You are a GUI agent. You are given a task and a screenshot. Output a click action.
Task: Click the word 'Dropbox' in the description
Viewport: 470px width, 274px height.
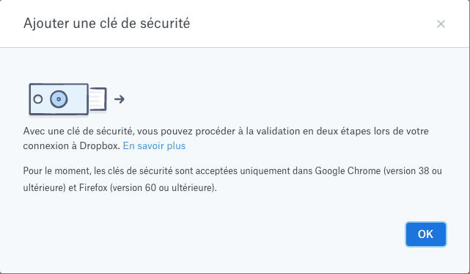click(100, 145)
